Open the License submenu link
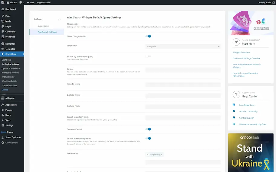 pyautogui.click(x=5, y=90)
